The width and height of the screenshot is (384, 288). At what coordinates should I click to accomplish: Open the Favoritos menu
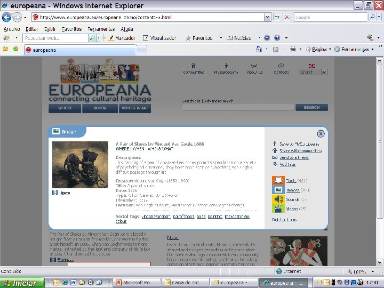71,29
